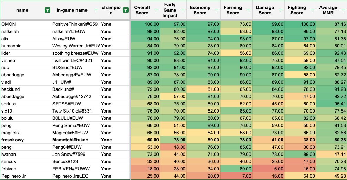The height and width of the screenshot is (180, 347).
Task: Select cell Peng Sama#EUW
Action: (x=75, y=125)
